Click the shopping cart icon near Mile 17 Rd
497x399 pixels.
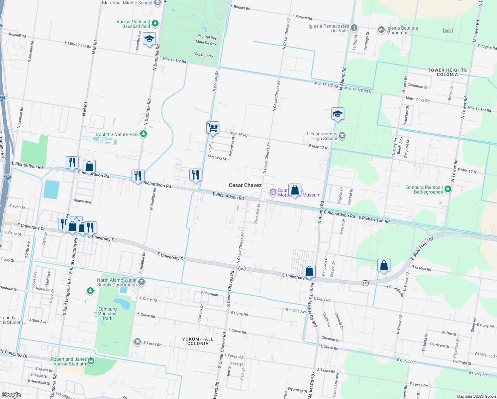click(x=213, y=127)
